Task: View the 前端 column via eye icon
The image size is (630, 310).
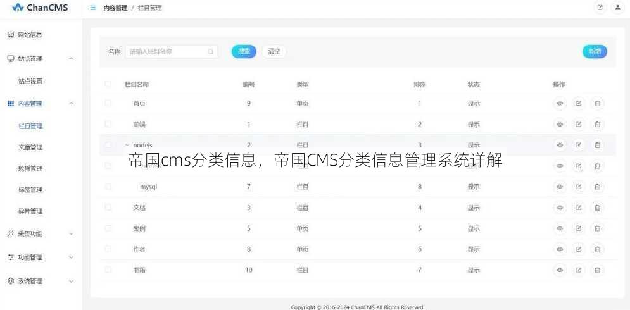Action: point(560,124)
